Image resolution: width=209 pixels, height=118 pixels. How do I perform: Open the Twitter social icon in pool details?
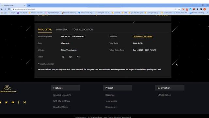click(71, 57)
